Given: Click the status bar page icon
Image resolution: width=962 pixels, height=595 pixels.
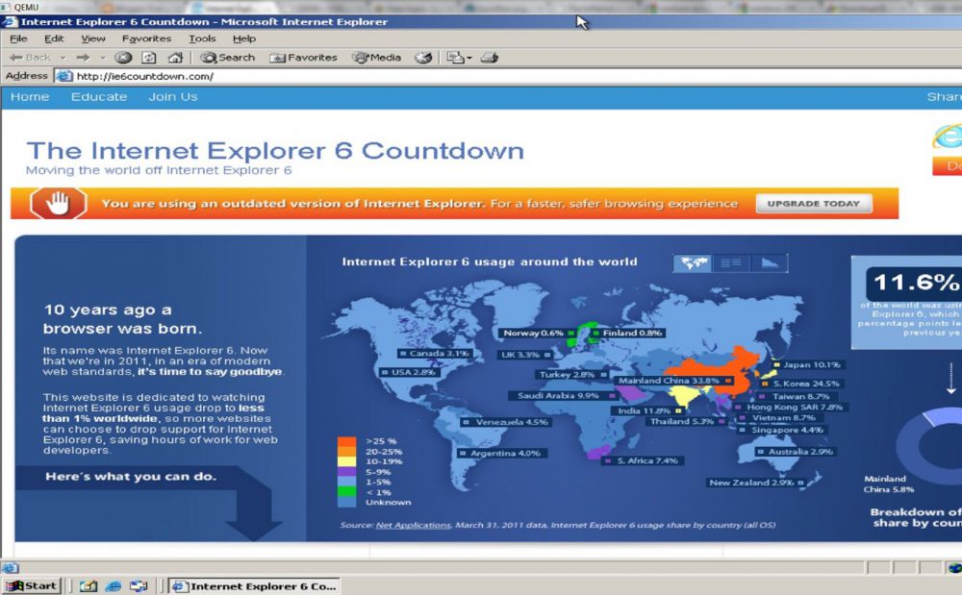Looking at the screenshot, I should (11, 567).
